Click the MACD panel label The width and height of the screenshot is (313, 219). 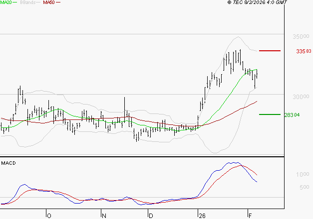[8, 163]
